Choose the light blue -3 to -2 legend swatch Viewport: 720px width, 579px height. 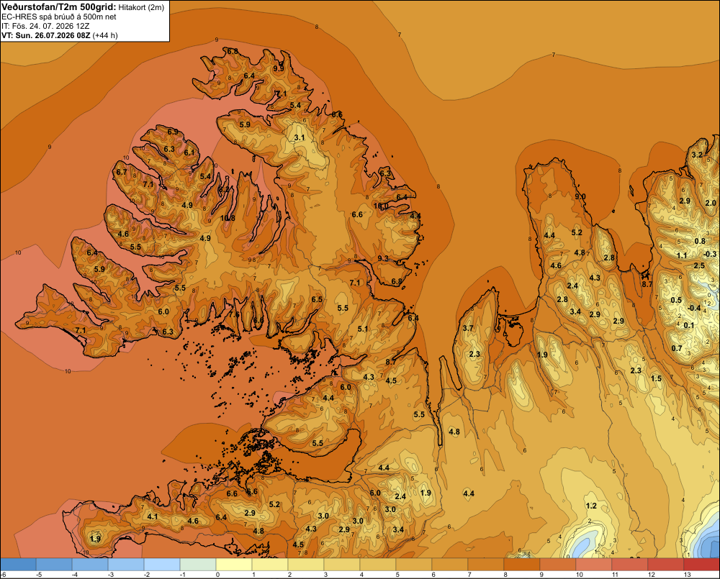pos(126,564)
